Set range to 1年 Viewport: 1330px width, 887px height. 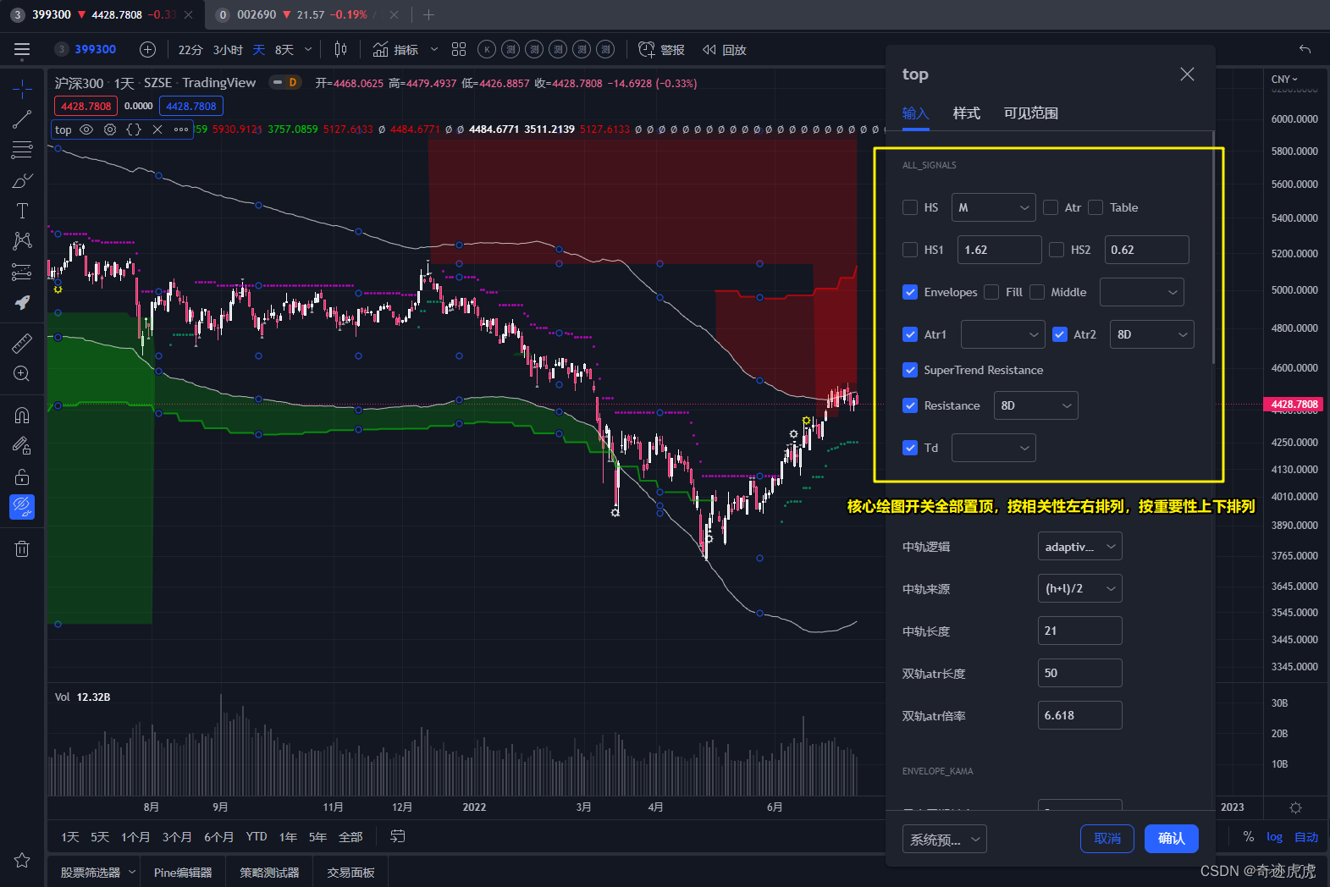tap(288, 837)
